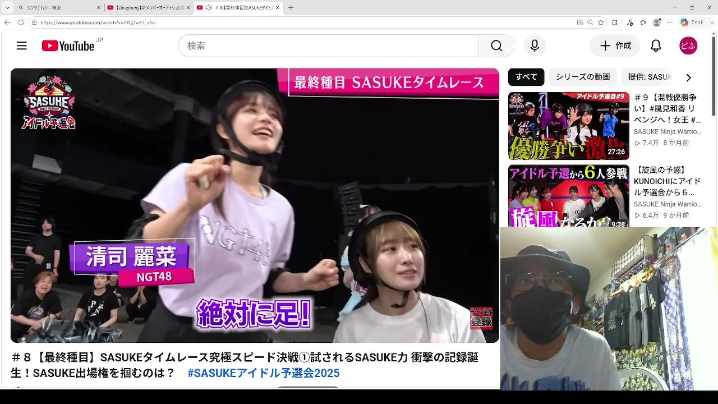Open the favorites list icon
This screenshot has height=404, width=718.
(643, 22)
